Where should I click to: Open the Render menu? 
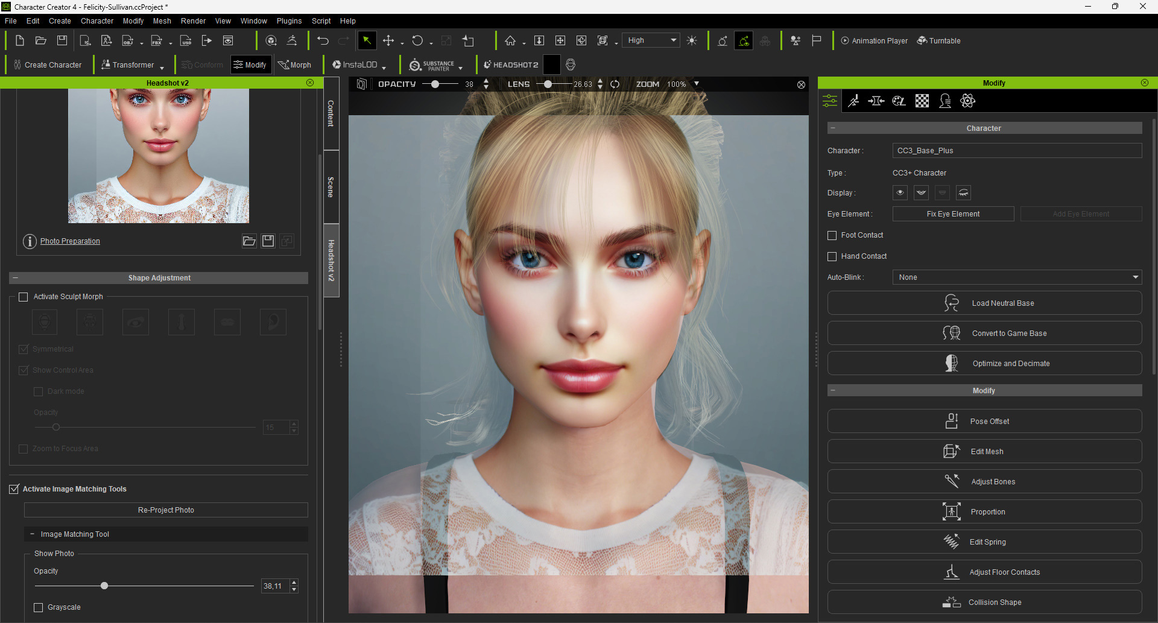(193, 21)
